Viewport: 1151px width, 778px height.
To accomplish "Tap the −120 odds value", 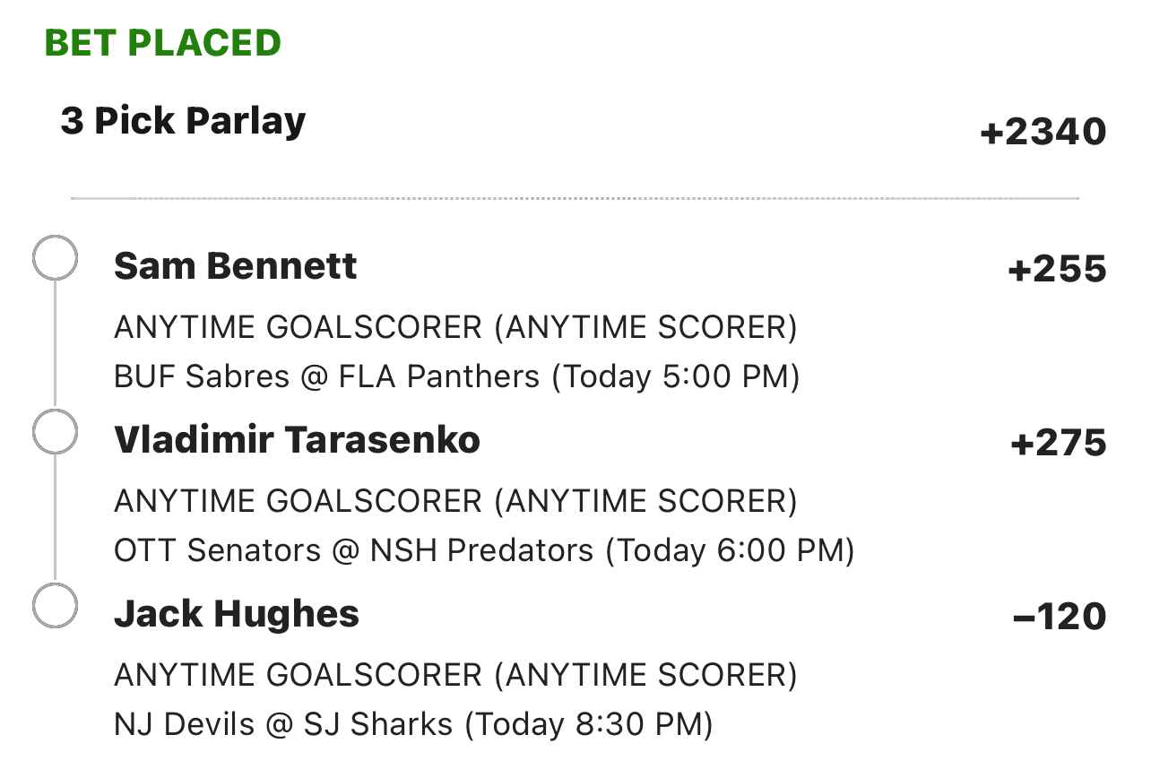I will point(1059,617).
